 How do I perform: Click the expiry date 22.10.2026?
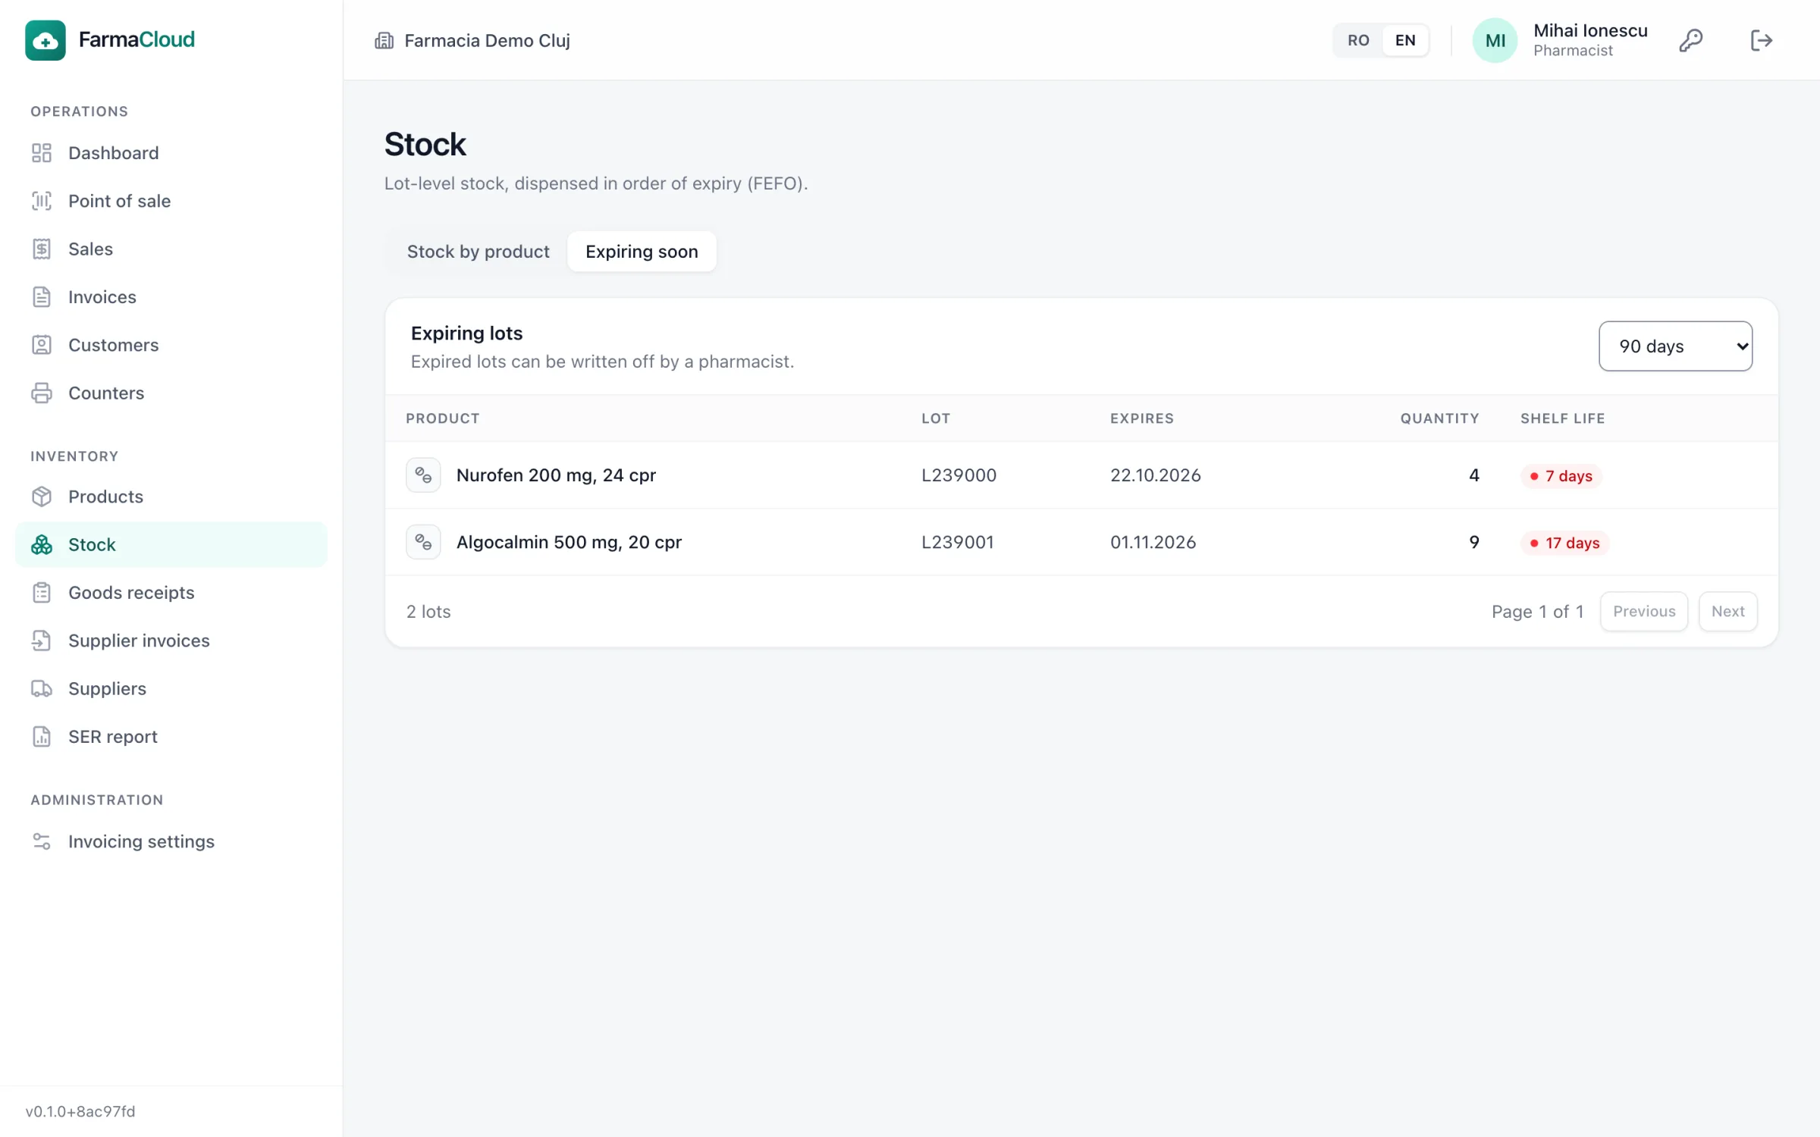coord(1155,475)
